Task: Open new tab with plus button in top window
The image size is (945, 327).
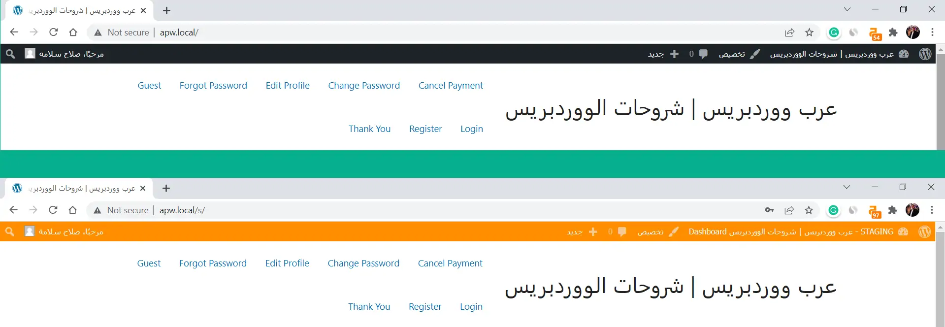Action: click(166, 10)
